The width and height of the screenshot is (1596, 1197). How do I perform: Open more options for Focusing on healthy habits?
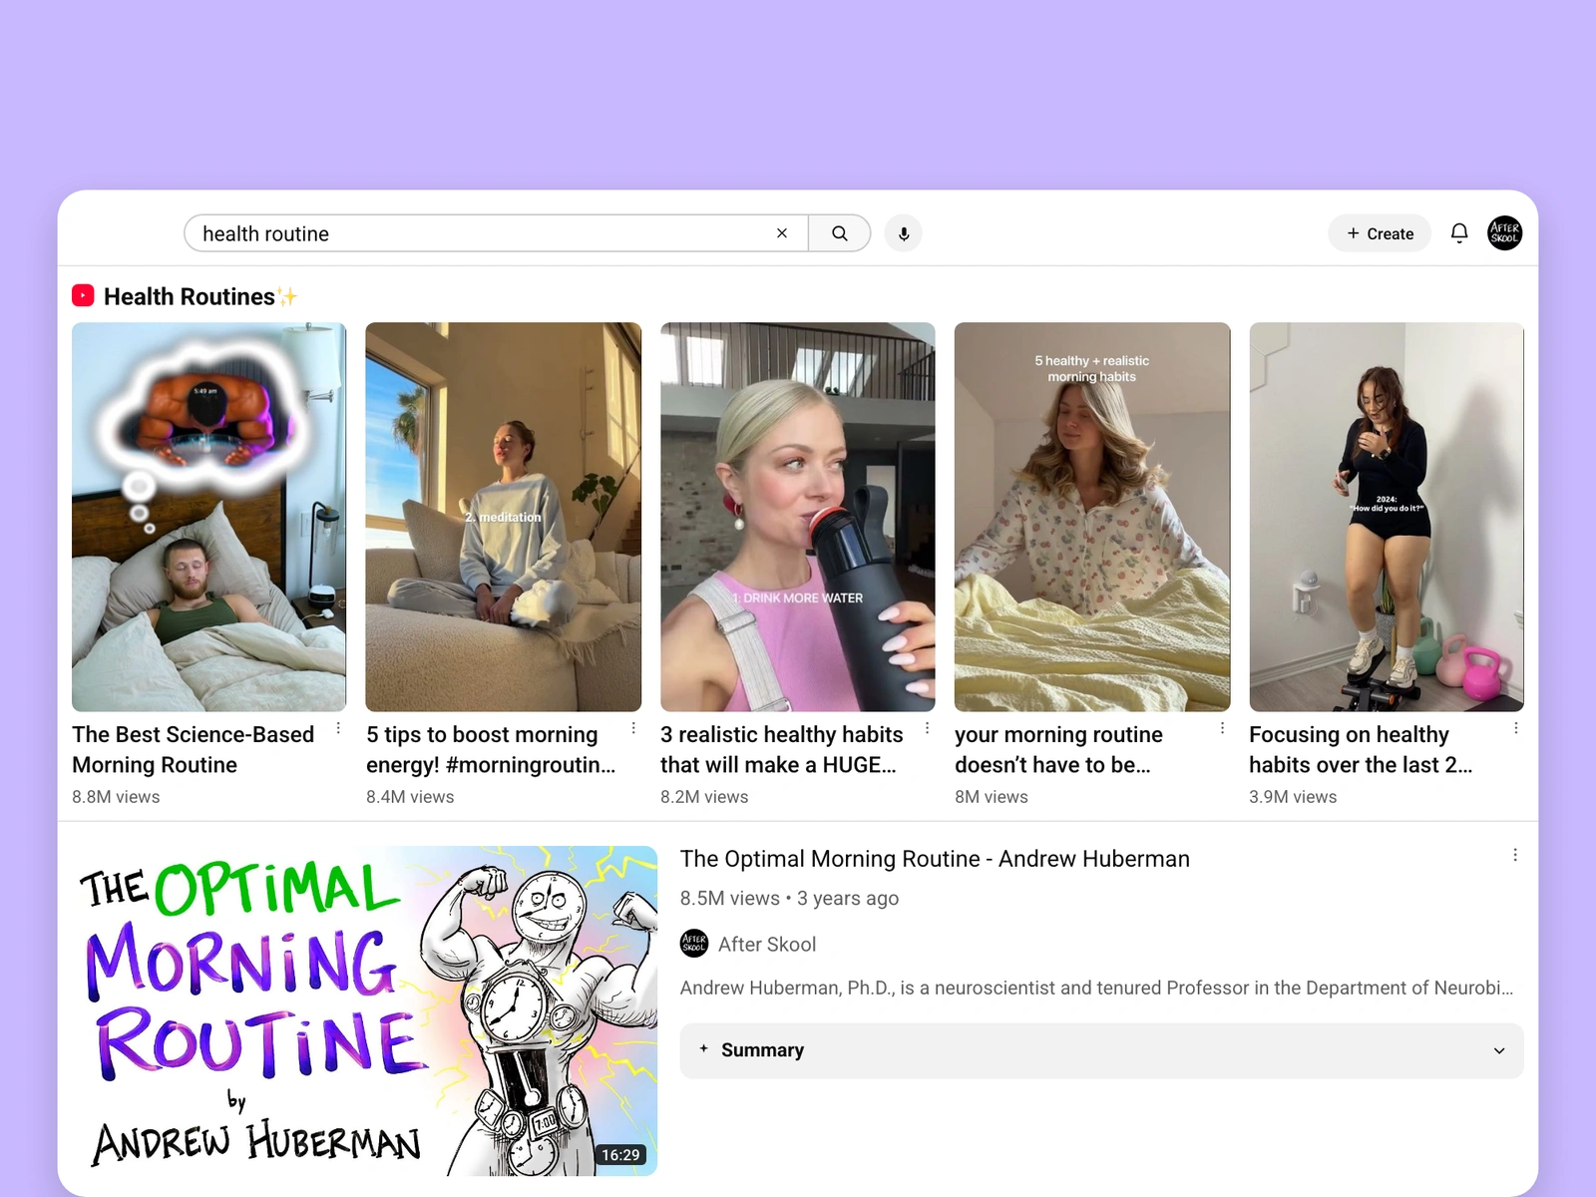pyautogui.click(x=1516, y=728)
